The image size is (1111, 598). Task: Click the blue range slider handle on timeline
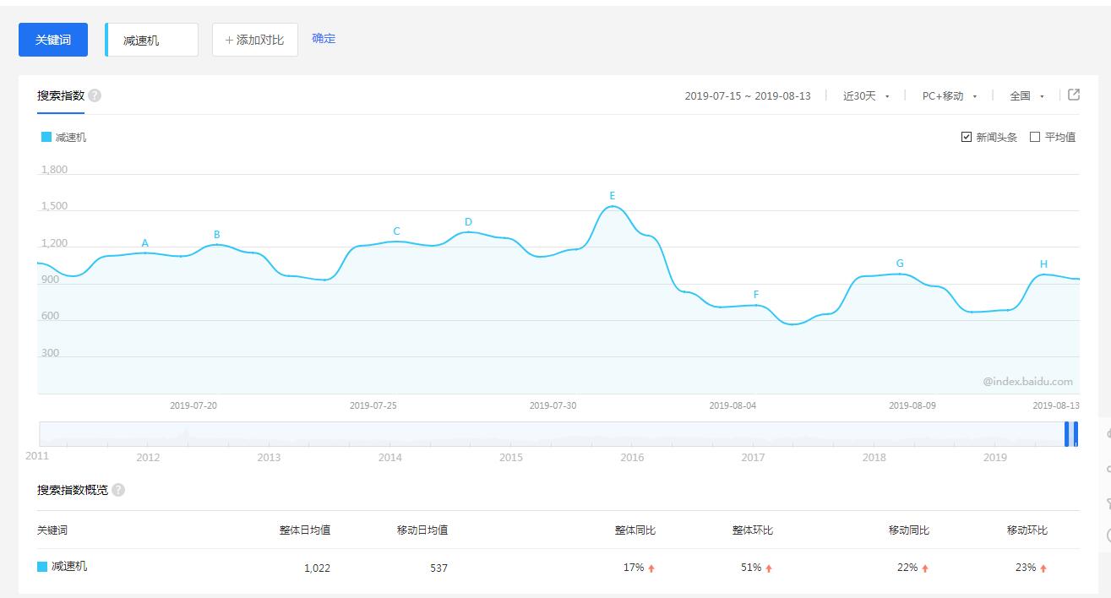(1071, 433)
